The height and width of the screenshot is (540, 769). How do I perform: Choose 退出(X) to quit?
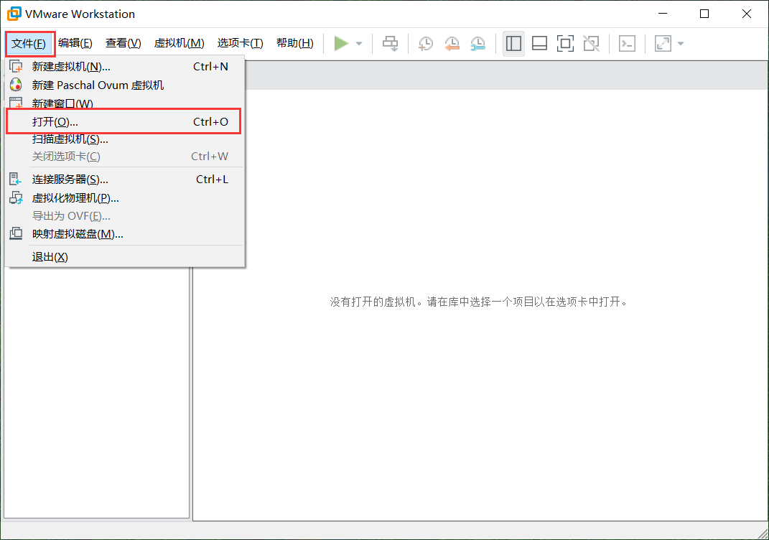[x=124, y=257]
